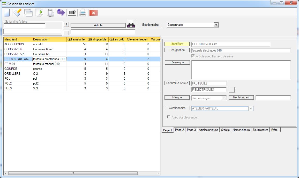Click the Désignation label button in the form
299x178 pixels.
[177, 50]
